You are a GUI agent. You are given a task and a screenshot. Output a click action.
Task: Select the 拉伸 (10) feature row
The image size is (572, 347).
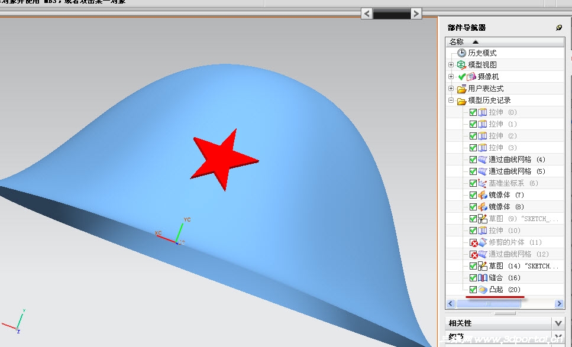point(505,231)
